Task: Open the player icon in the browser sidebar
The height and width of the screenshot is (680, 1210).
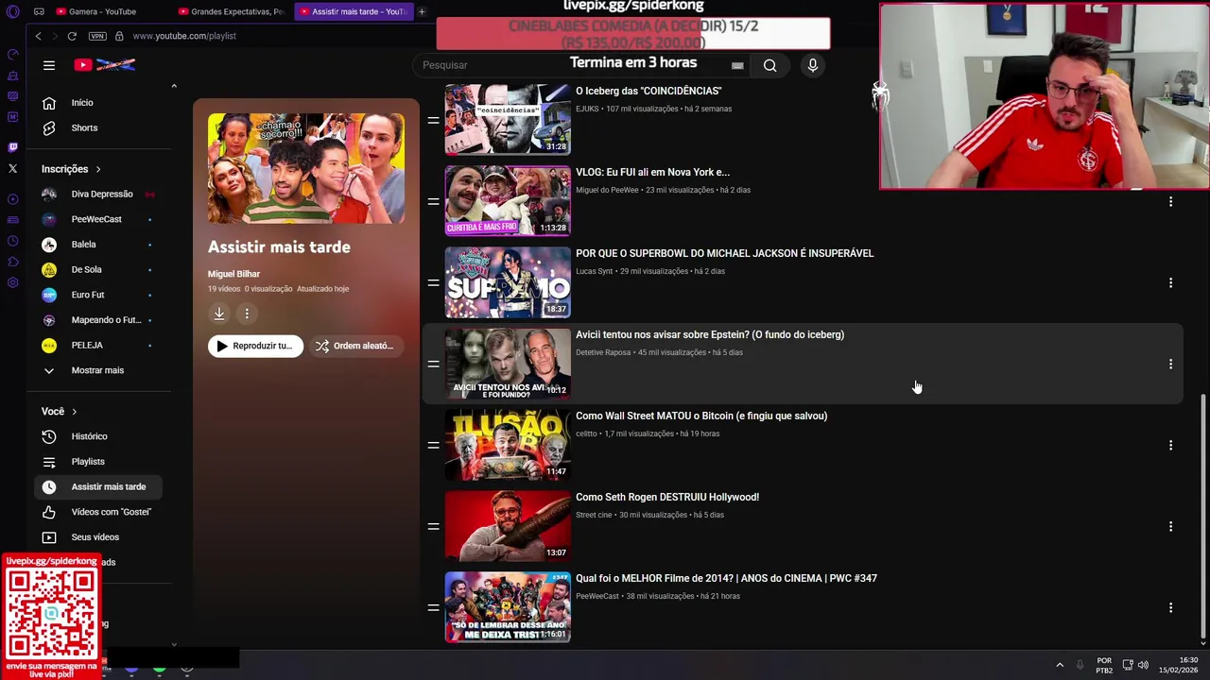Action: [12, 199]
